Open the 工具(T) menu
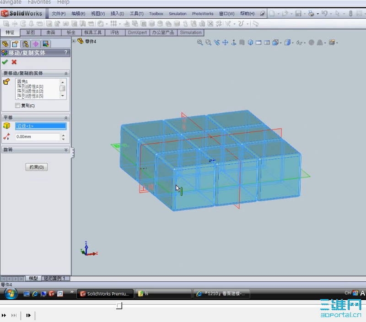366x322 pixels. (136, 14)
